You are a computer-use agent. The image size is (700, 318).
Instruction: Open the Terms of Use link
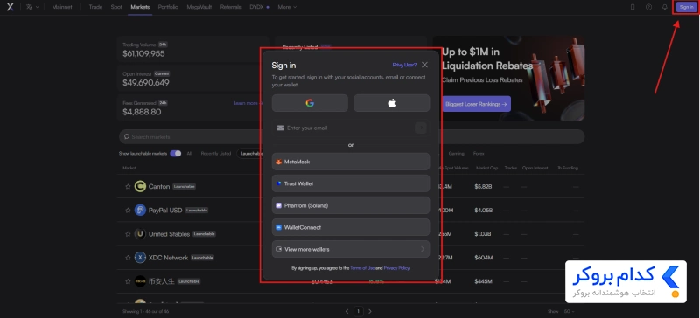click(x=362, y=268)
